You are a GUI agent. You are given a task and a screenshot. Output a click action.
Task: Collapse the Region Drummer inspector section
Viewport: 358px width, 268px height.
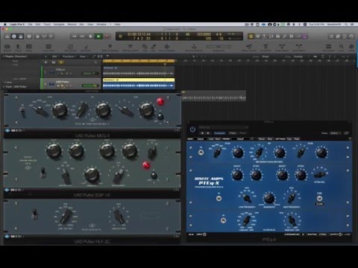point(4,57)
